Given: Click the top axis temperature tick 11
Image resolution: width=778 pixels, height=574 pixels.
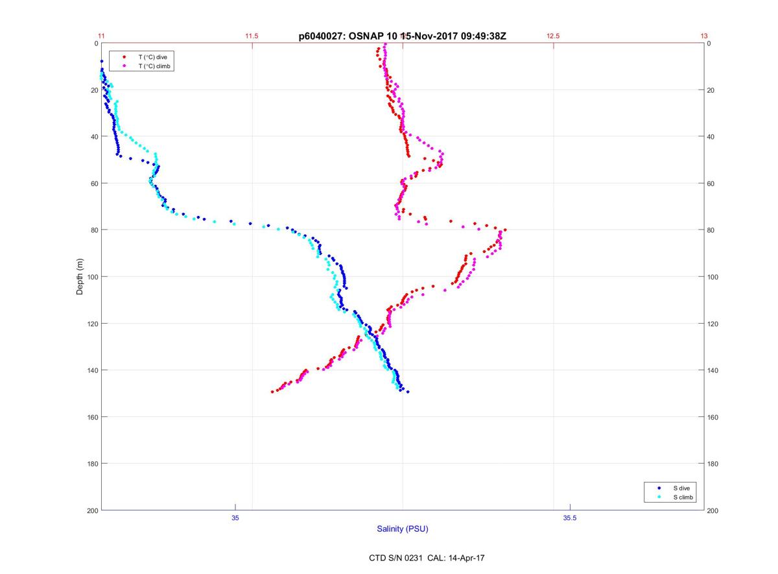Looking at the screenshot, I should (x=101, y=36).
